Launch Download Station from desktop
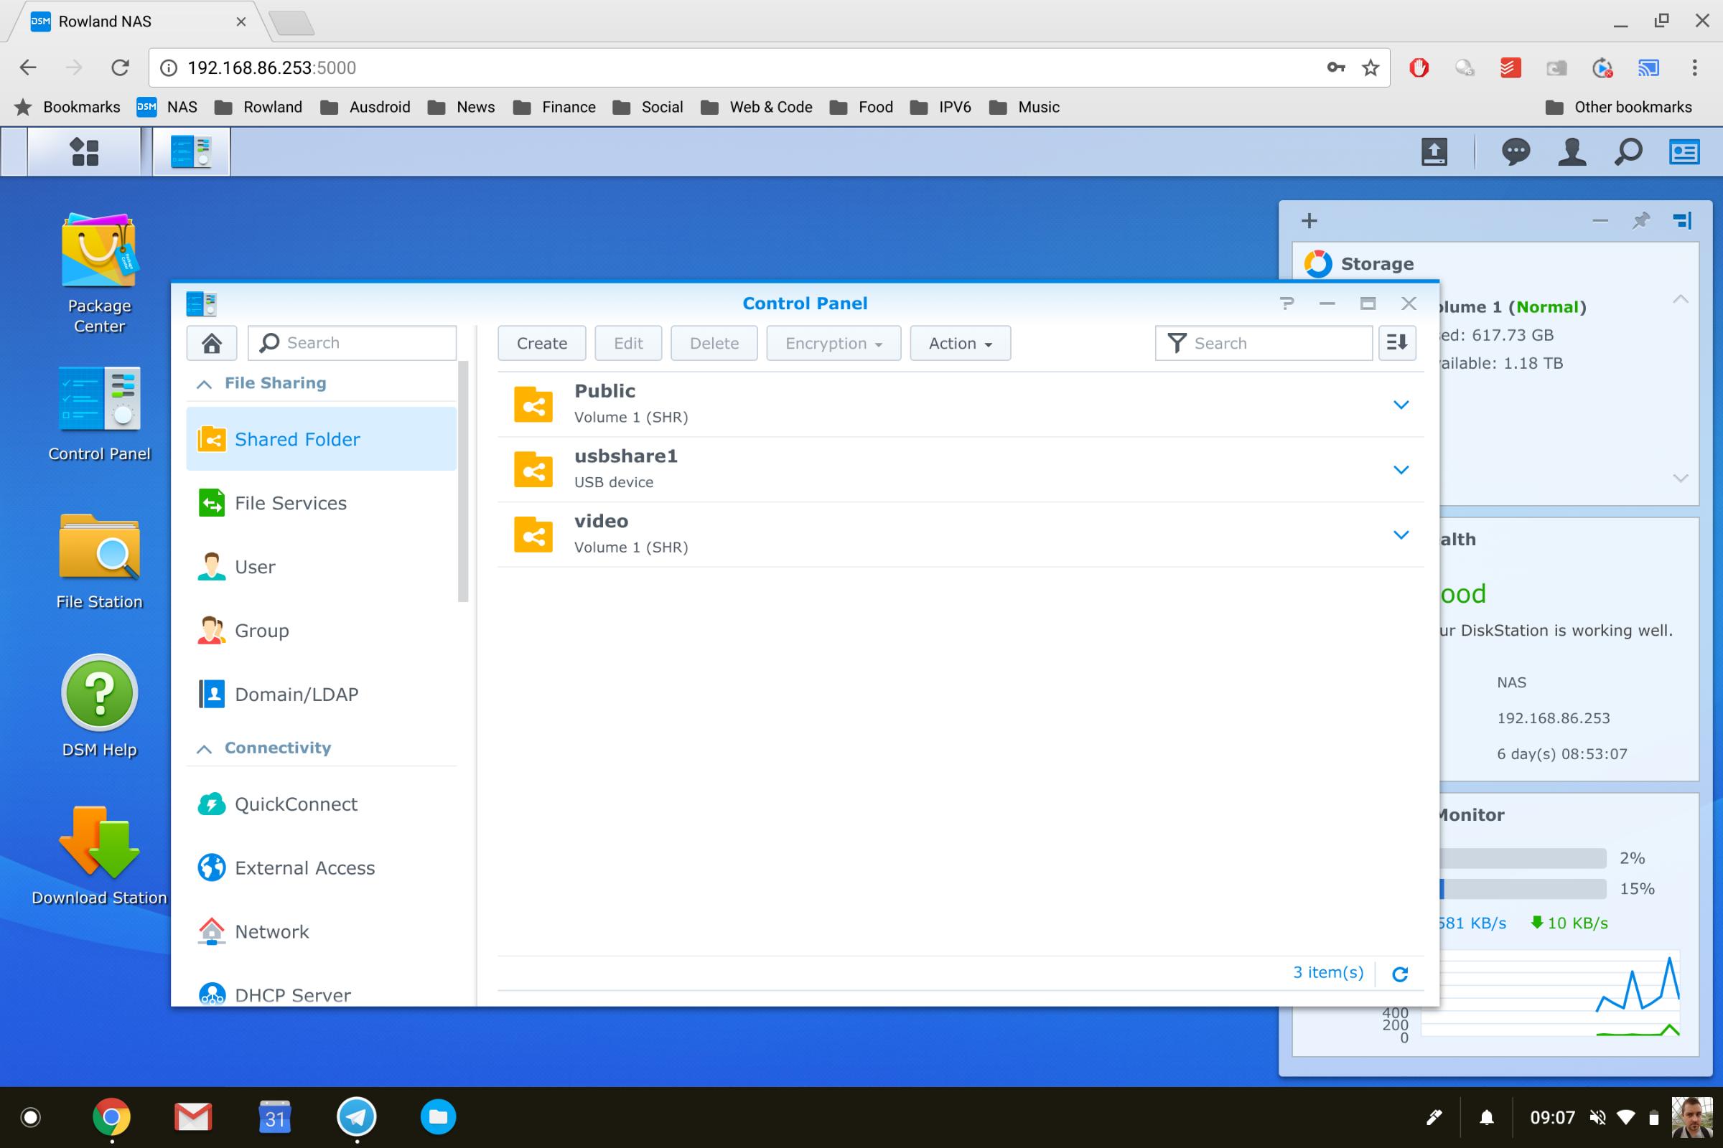 pyautogui.click(x=99, y=856)
